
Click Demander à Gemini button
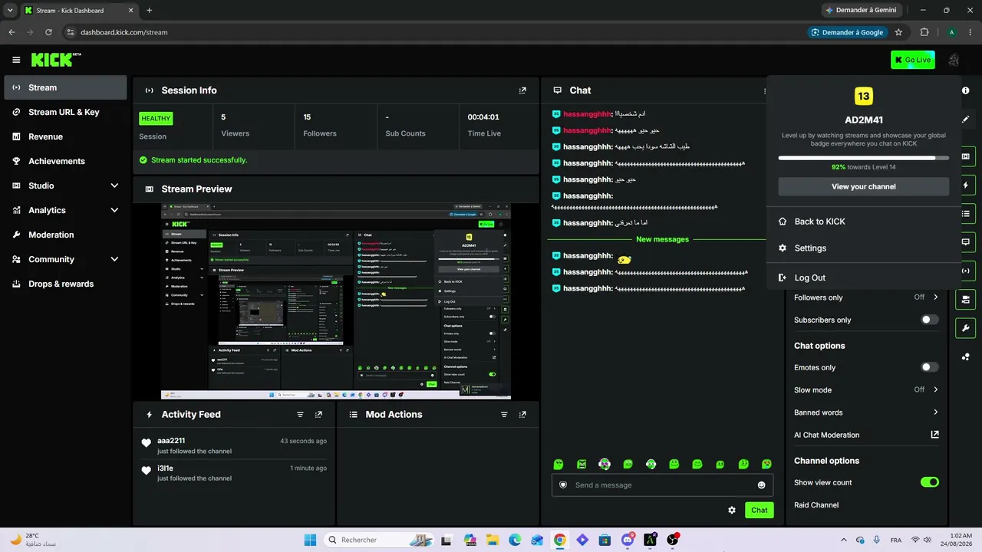(862, 11)
